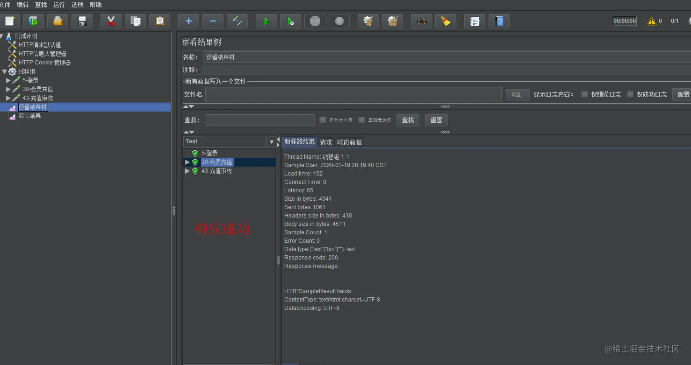Click the New test plan toolbar icon
Screen dimensions: 691x365
[x=9, y=21]
